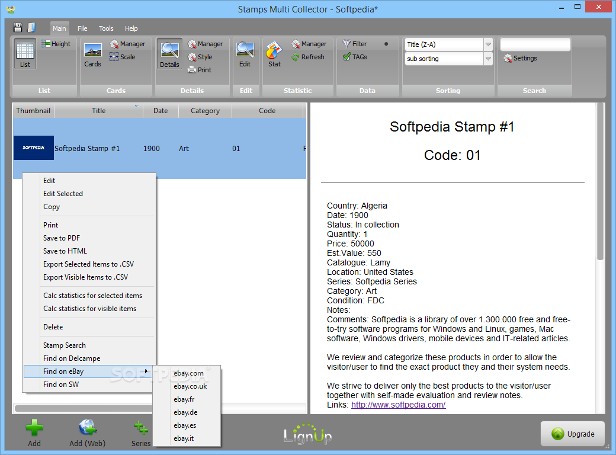Viewport: 616px width, 455px height.
Task: Choose Print in the context menu
Action: [89, 225]
